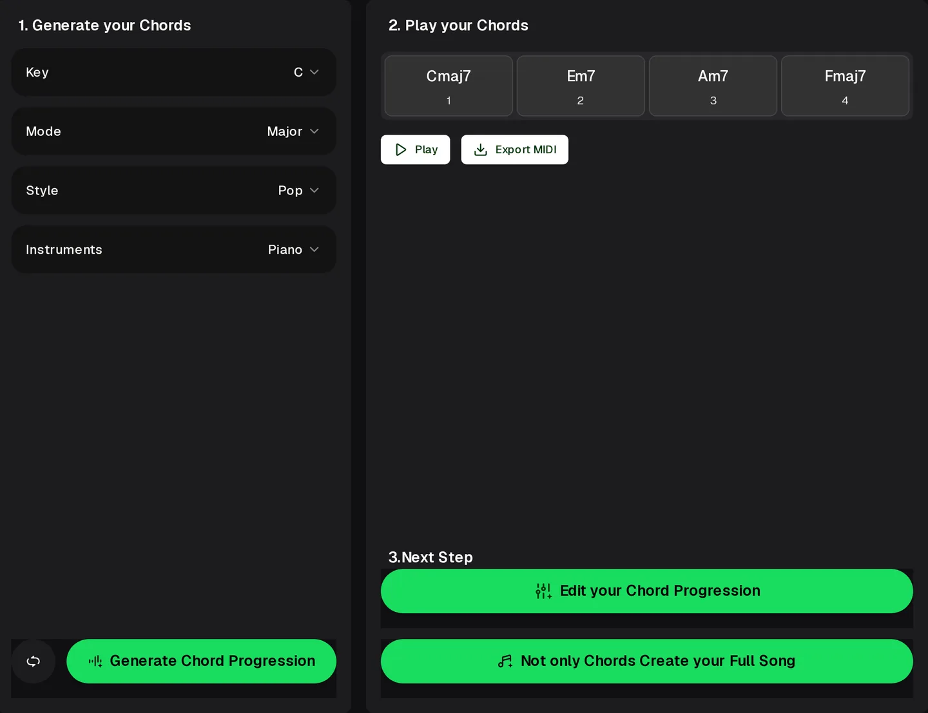Click the download icon for MIDI export
Screen dimensions: 928x713
(x=481, y=149)
